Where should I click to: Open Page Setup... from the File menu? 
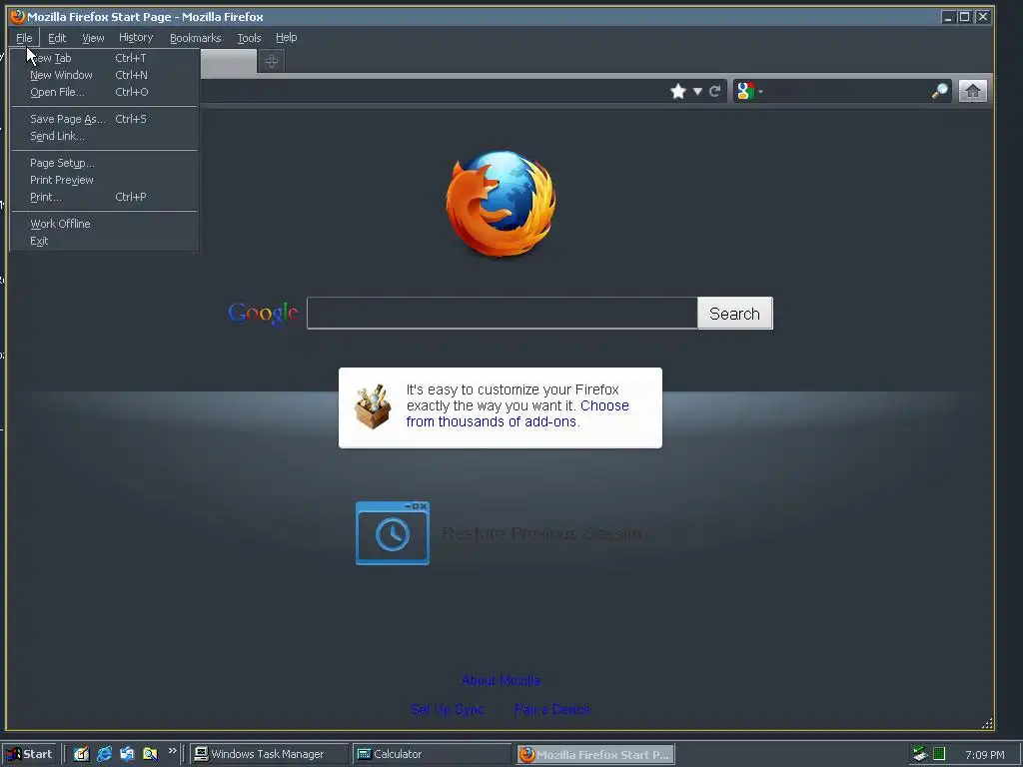(x=104, y=163)
